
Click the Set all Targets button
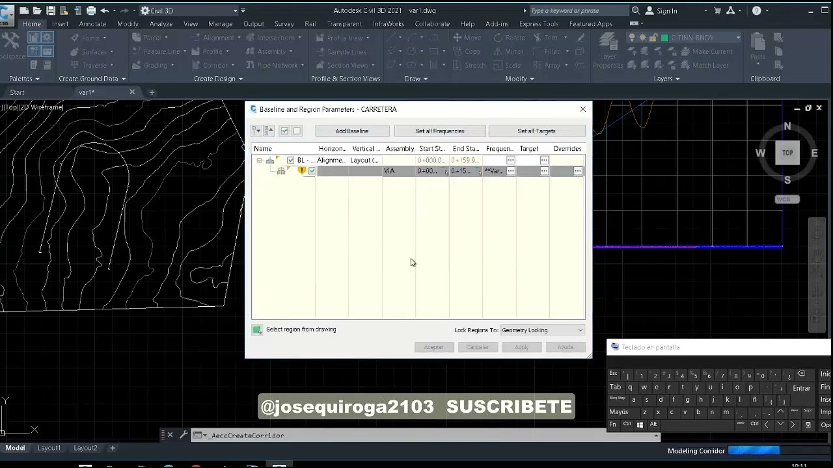pyautogui.click(x=536, y=131)
